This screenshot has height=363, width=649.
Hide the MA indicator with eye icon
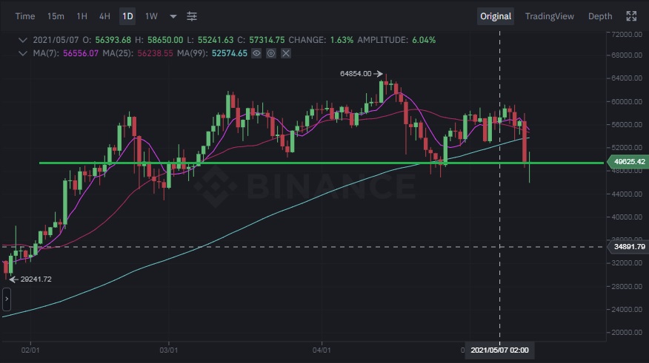point(256,53)
